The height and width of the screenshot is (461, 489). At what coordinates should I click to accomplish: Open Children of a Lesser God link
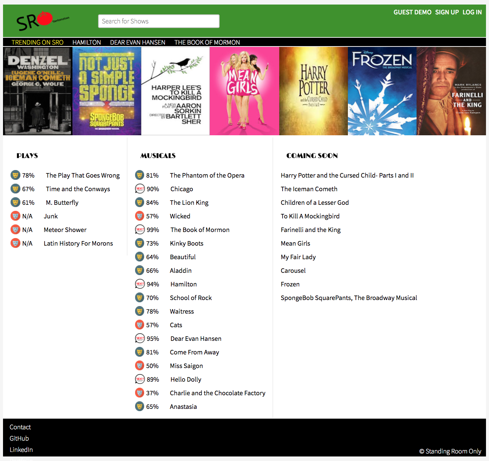point(315,203)
